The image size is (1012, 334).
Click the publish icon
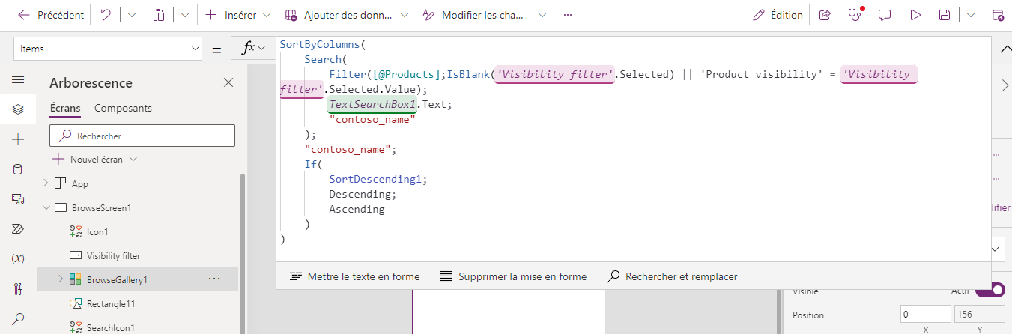(997, 15)
